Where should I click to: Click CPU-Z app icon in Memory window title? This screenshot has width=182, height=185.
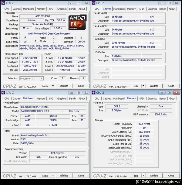click(93, 93)
